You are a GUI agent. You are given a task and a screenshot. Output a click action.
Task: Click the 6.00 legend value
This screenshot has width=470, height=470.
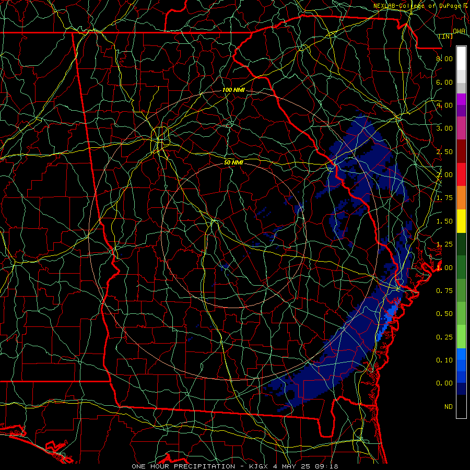point(444,82)
